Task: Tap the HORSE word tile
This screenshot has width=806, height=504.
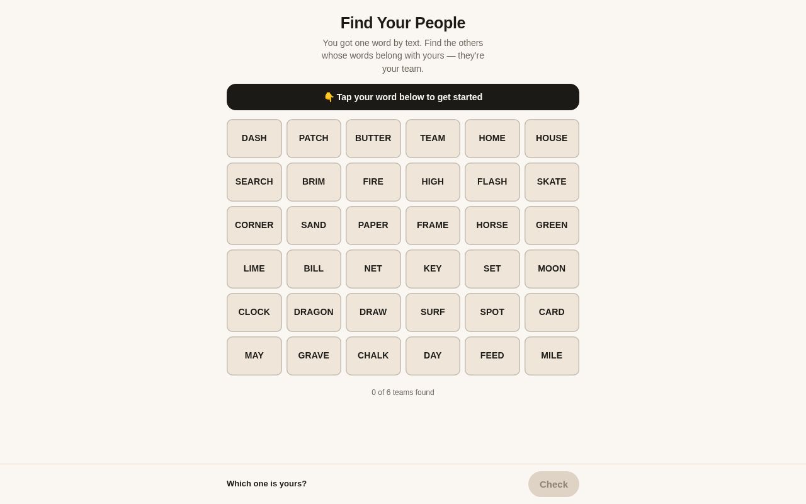Action: (492, 226)
